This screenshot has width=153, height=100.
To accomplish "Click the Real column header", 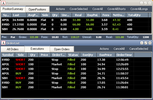I will [x=79, y=15].
